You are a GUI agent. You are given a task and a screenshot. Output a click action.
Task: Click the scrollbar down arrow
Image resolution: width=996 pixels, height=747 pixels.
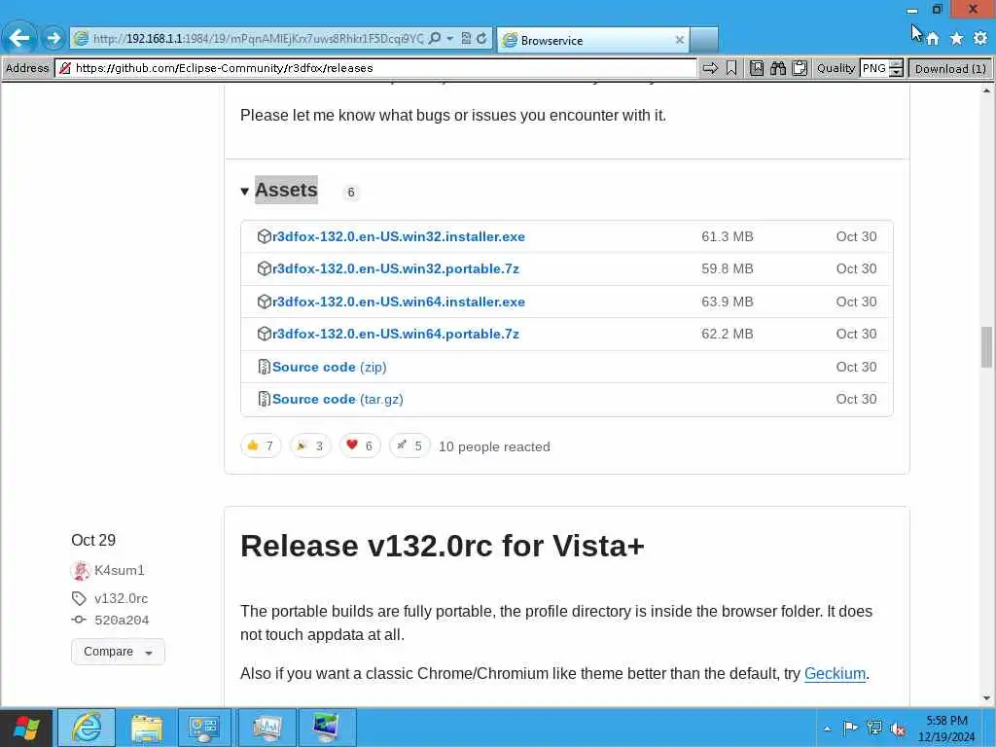(986, 698)
